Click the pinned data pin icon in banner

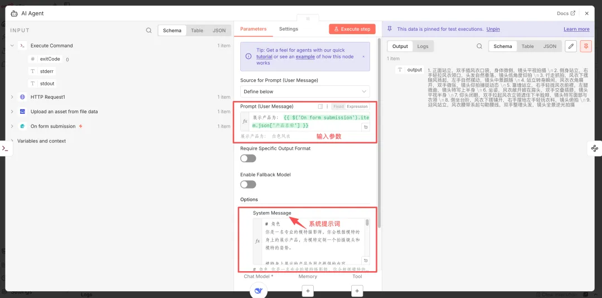[x=390, y=29]
